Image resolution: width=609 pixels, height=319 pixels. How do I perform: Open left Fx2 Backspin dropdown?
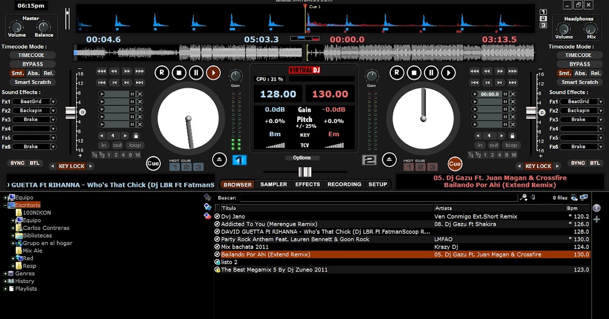53,111
